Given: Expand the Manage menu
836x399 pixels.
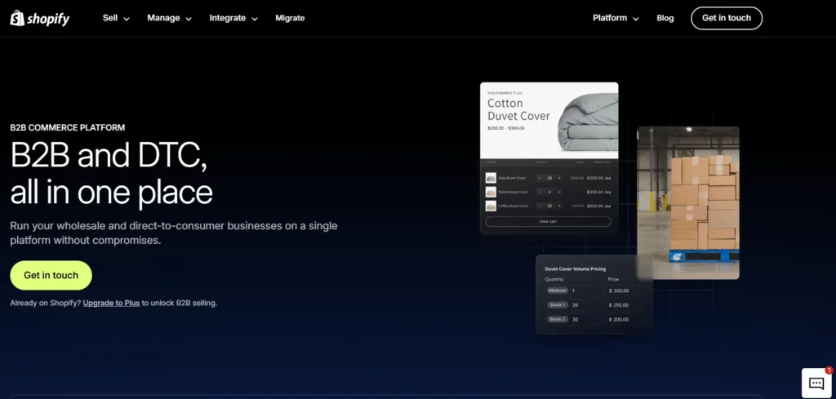Looking at the screenshot, I should pos(169,18).
